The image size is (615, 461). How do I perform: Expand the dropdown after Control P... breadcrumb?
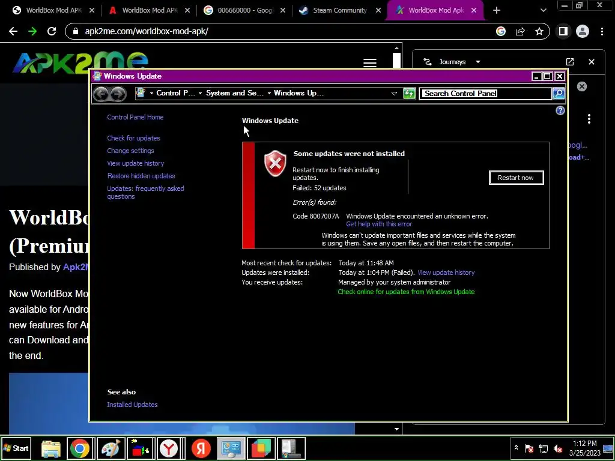point(200,93)
